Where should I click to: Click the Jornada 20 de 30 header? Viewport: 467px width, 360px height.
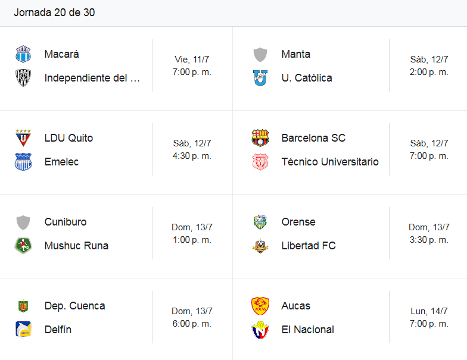(54, 12)
